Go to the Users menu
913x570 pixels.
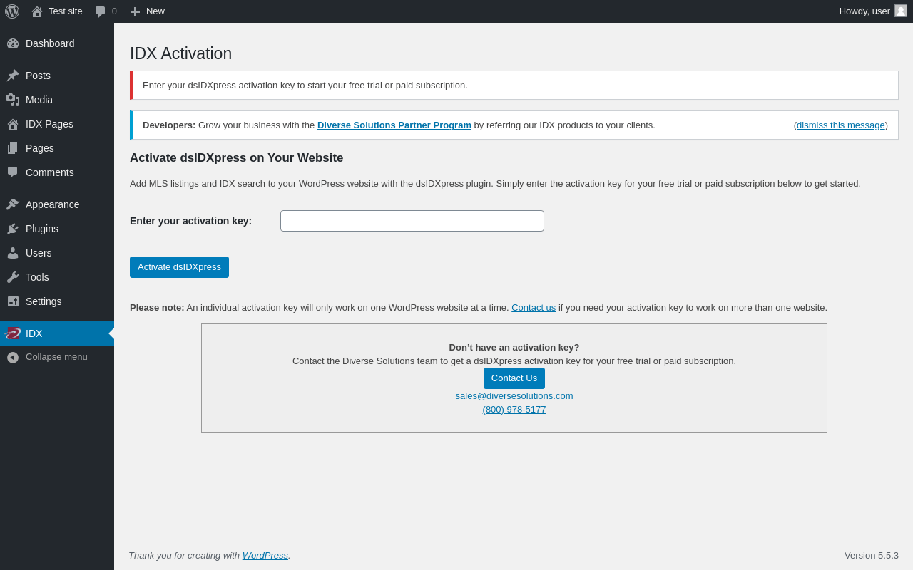(57, 253)
